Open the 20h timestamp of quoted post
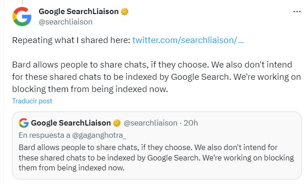Screen dimensions: 306x184 (191, 123)
